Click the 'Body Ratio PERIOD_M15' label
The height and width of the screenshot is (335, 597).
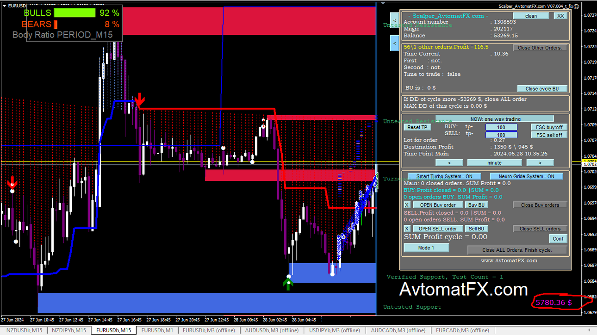pyautogui.click(x=62, y=35)
